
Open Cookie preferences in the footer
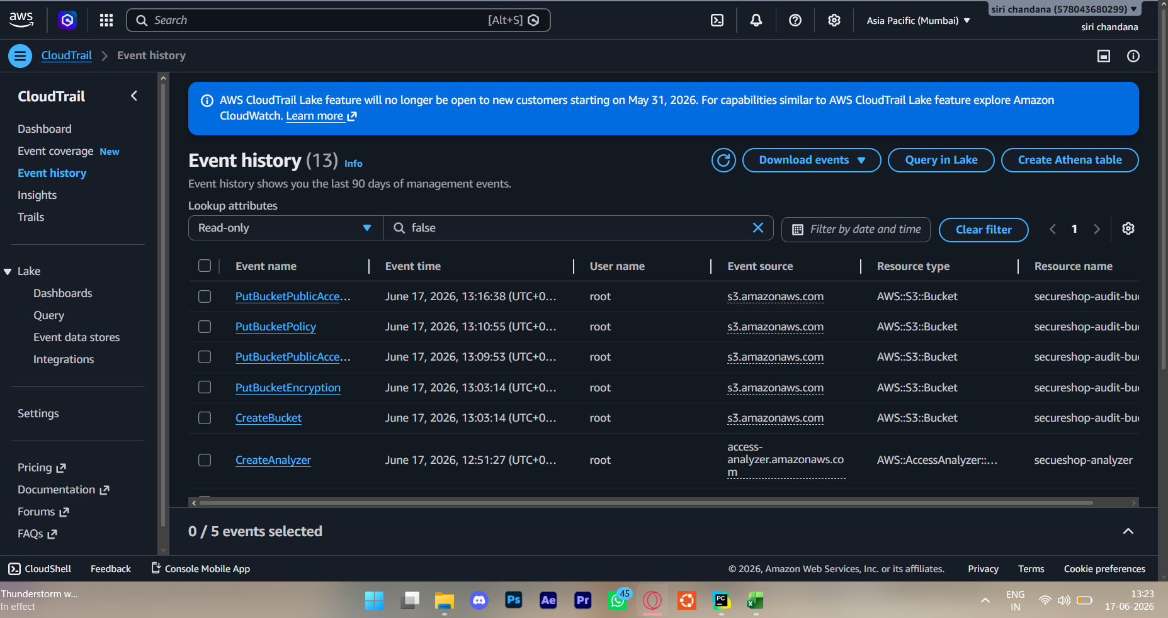[x=1104, y=569]
